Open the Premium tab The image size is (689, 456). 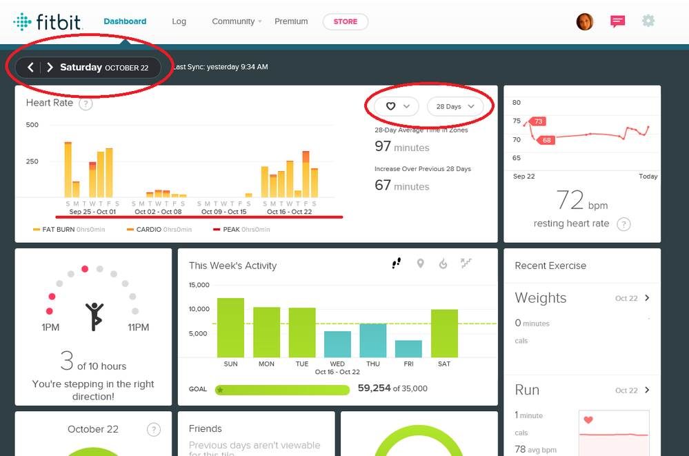[291, 21]
